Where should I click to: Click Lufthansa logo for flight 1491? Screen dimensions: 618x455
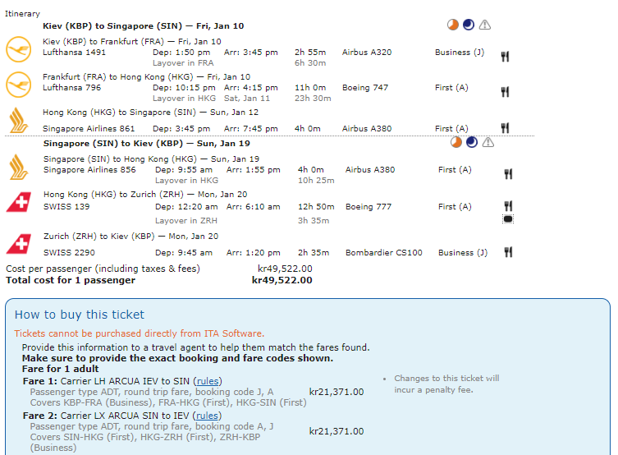17,48
